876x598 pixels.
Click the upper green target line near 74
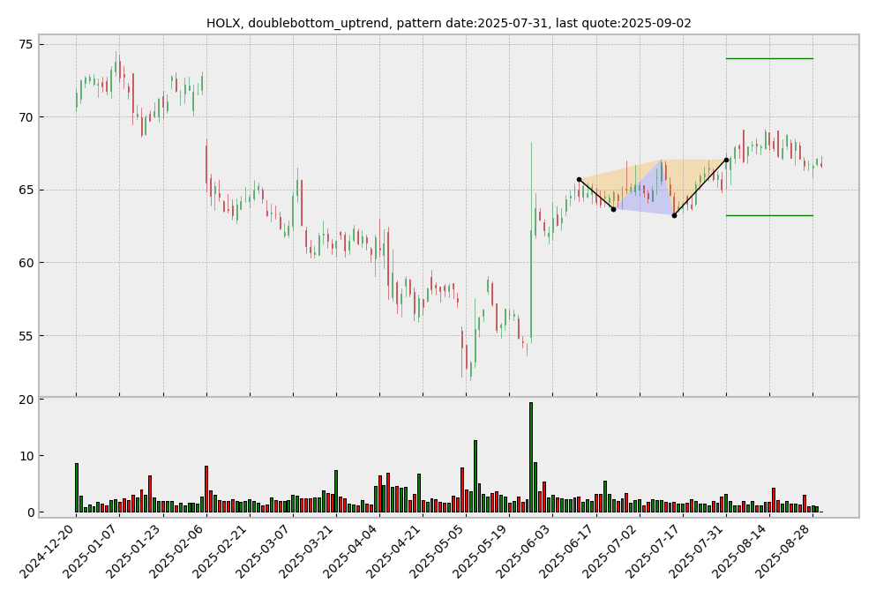(x=769, y=58)
